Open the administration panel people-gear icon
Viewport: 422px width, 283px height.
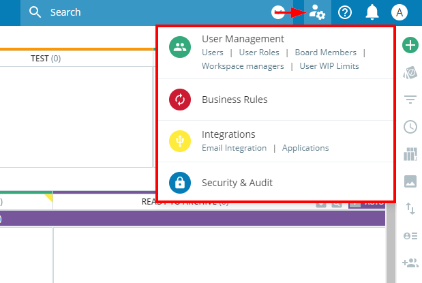tap(318, 12)
